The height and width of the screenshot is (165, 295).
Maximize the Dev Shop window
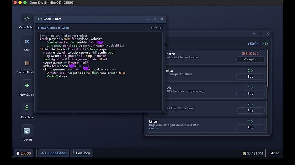(x=260, y=34)
